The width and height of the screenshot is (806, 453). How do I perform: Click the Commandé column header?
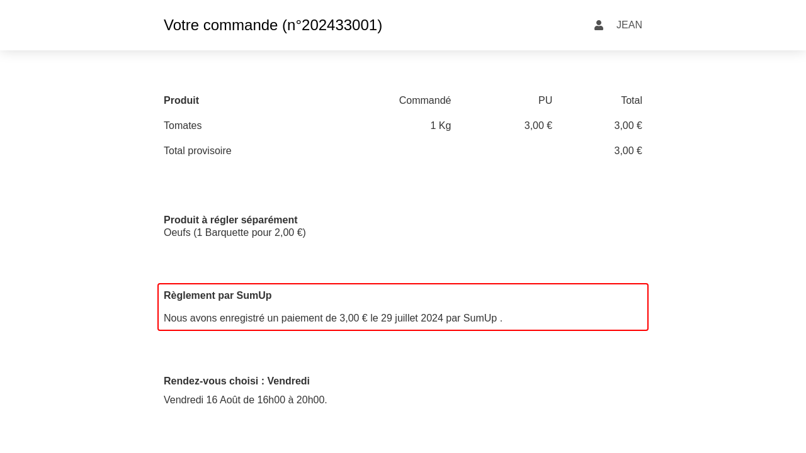coord(424,101)
